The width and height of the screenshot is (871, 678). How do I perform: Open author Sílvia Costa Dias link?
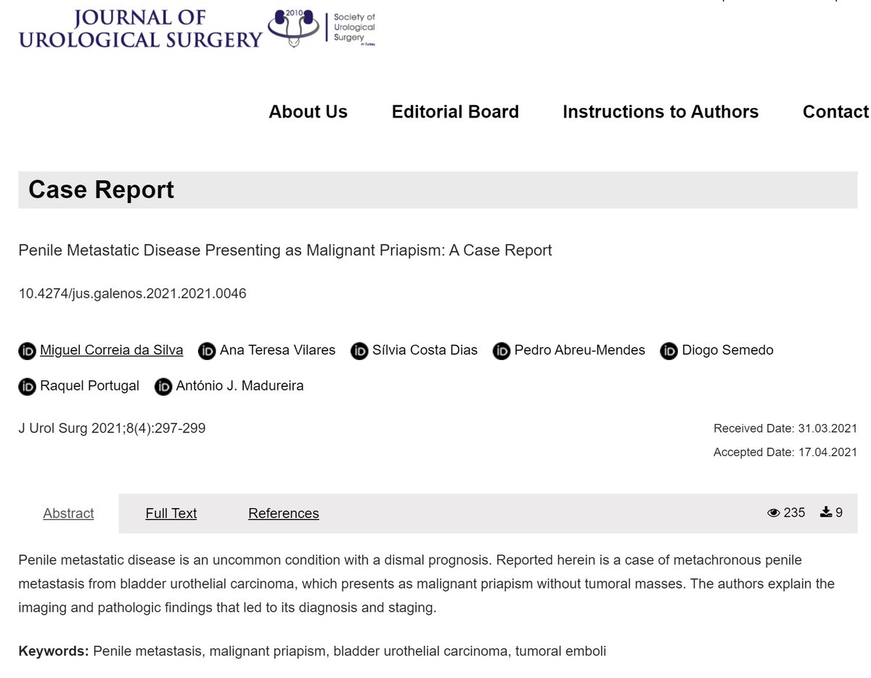(x=425, y=351)
